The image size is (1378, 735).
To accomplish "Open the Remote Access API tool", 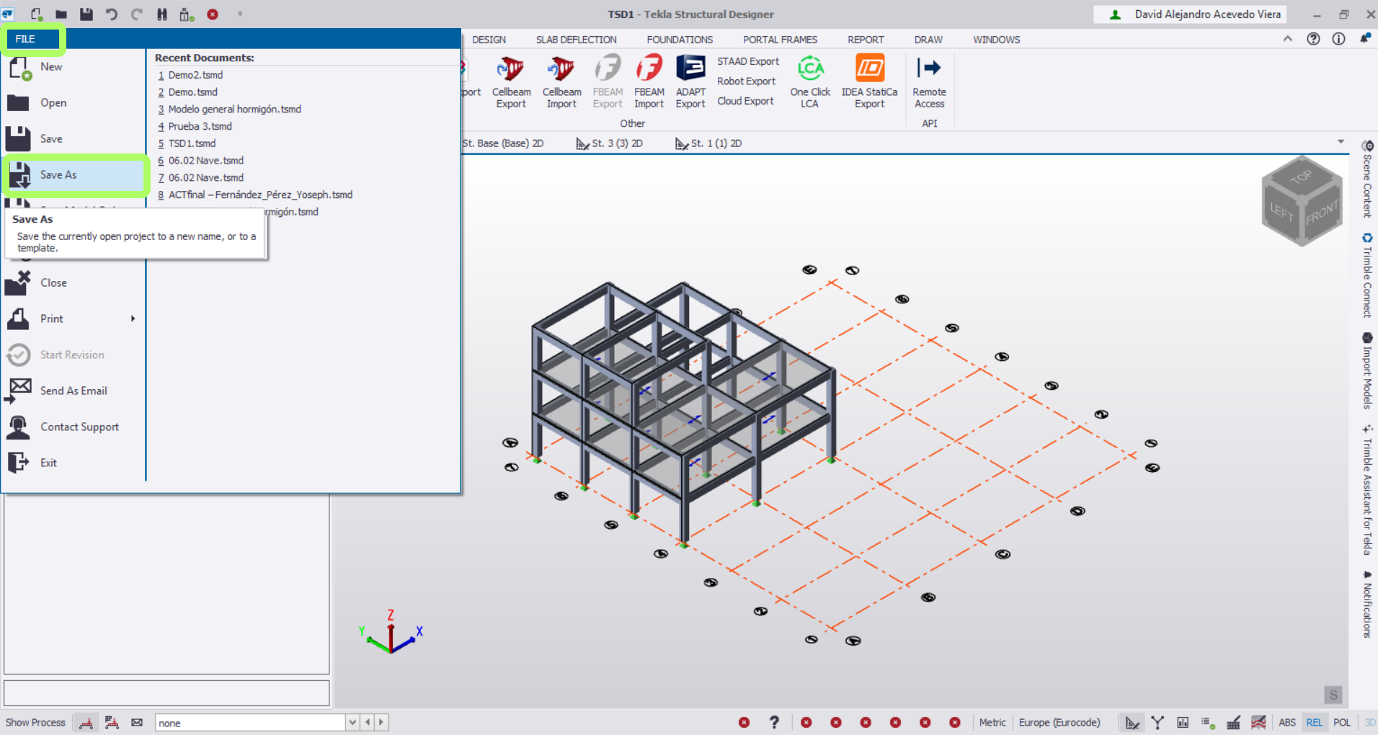I will (930, 82).
